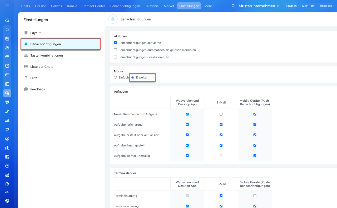Uncheck Benachrichtigungen aktivieren checkbox
Screen dimensions: 337x208
coord(115,43)
